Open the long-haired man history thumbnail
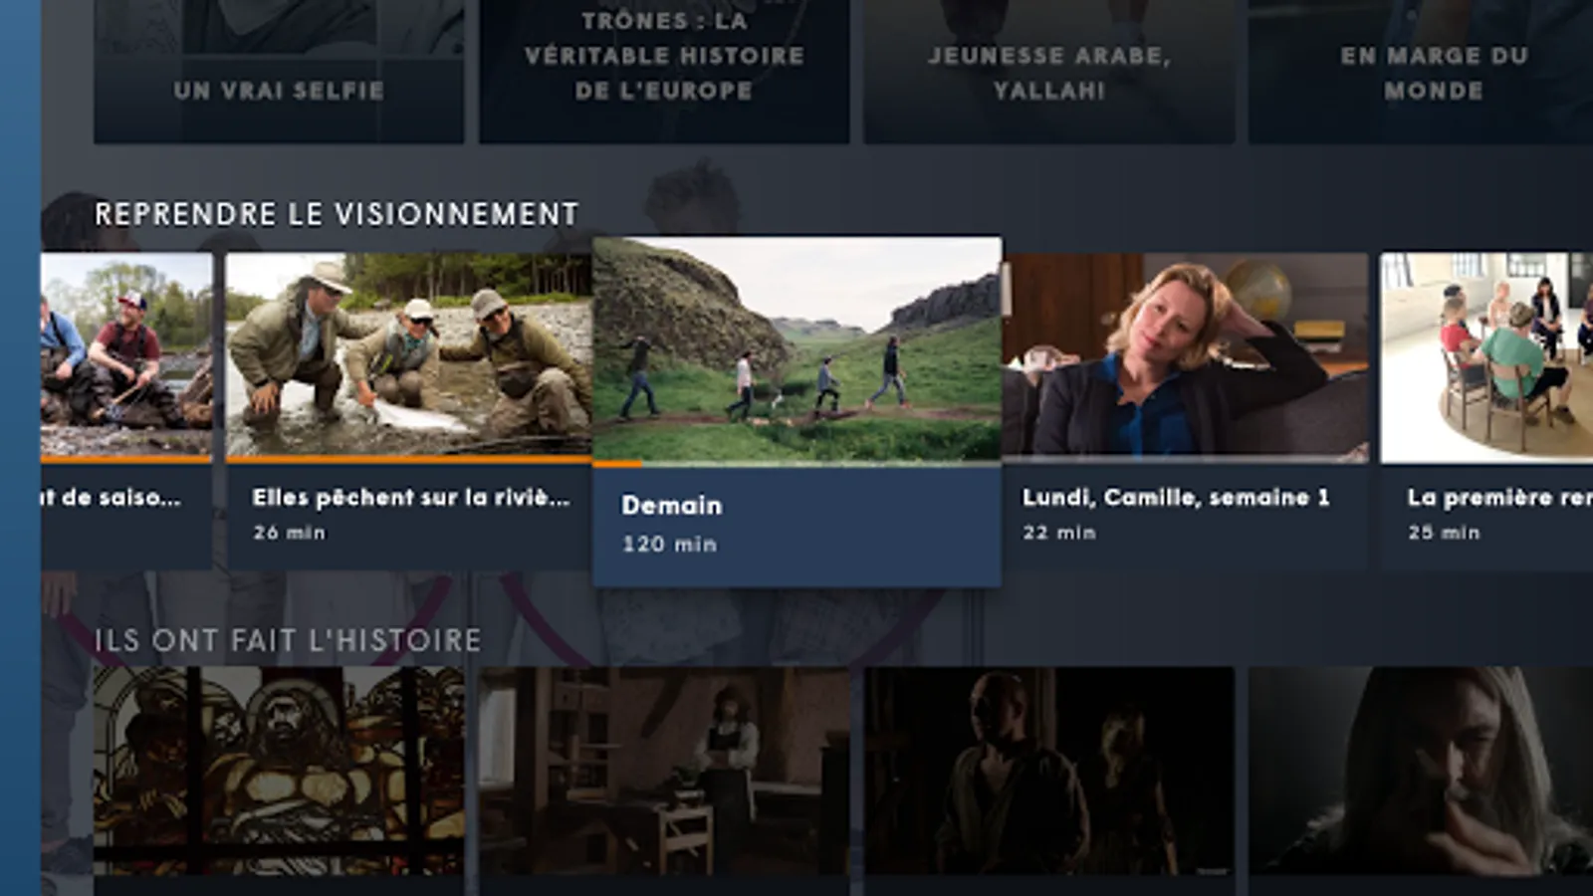Image resolution: width=1593 pixels, height=896 pixels. (1421, 772)
